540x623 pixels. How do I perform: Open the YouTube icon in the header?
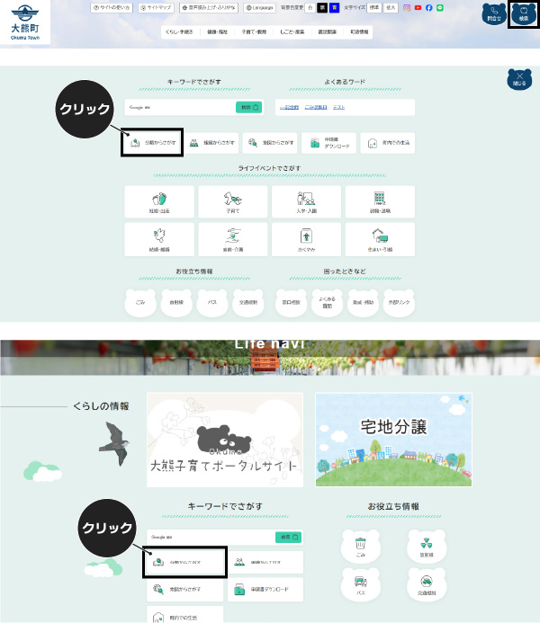coord(418,7)
